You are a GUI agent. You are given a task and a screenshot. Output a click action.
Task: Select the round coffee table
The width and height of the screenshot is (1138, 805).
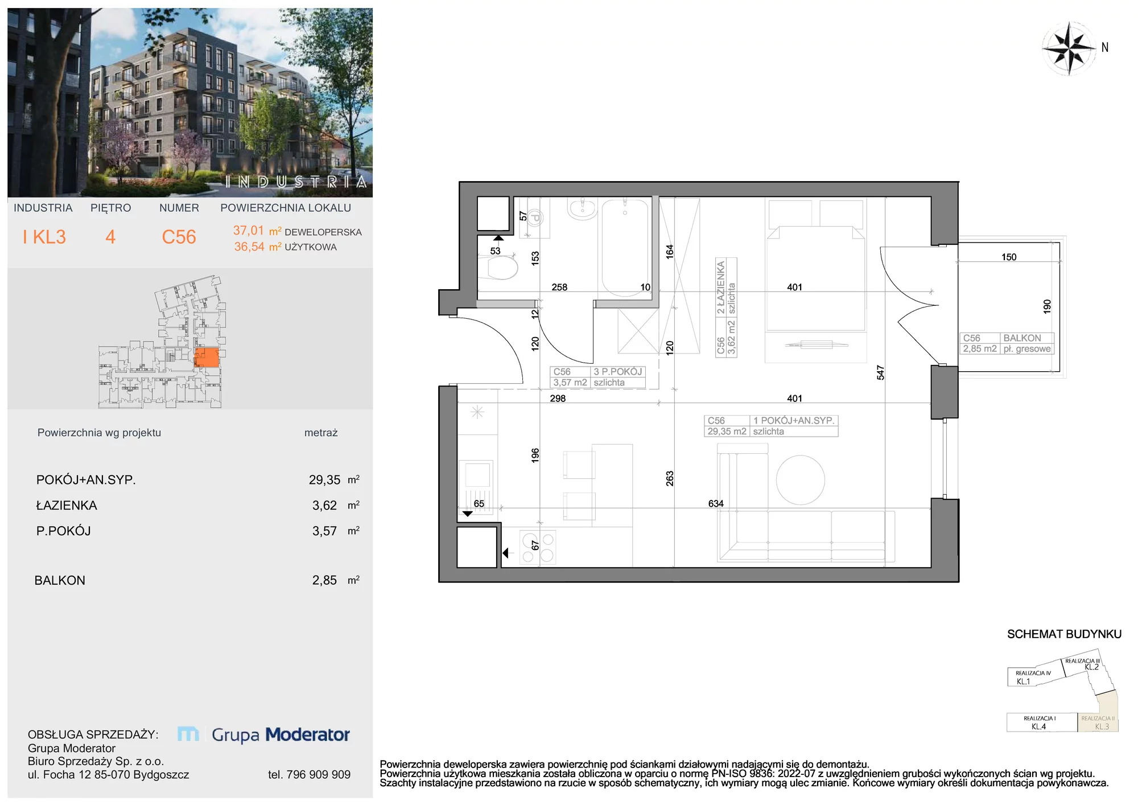[x=801, y=479]
